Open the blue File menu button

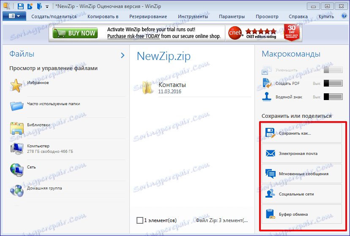point(14,16)
